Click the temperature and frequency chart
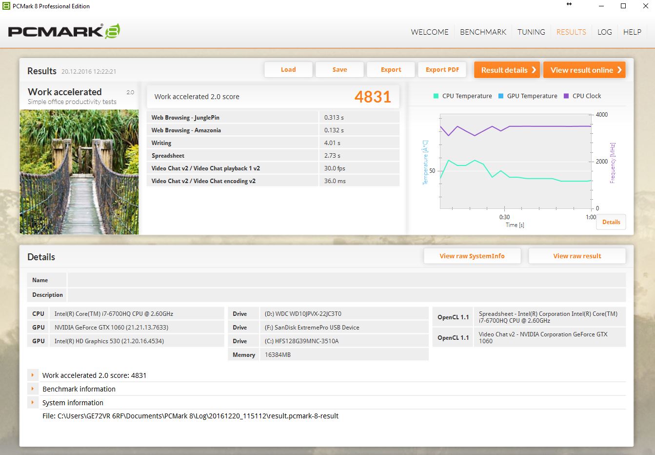The width and height of the screenshot is (655, 455). tap(516, 162)
